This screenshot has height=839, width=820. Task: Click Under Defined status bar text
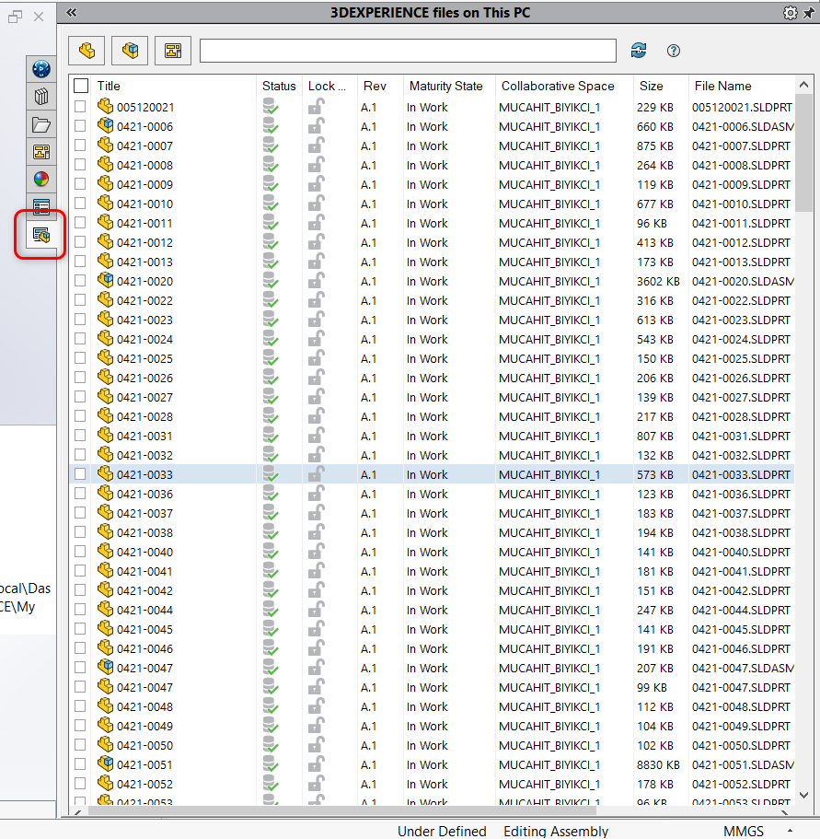tap(442, 831)
